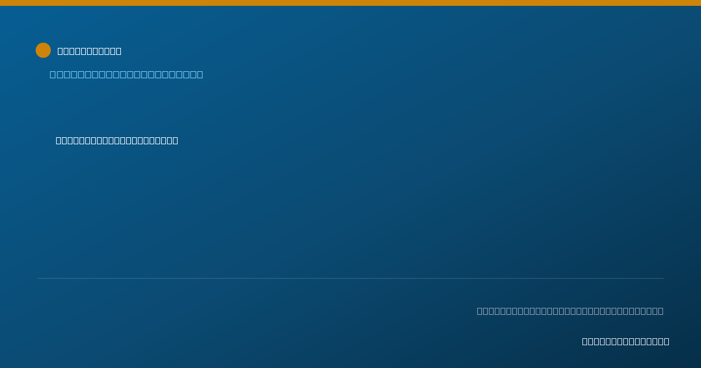This screenshot has width=701, height=368.
Task: Click the orange accent bar along window edge
Action: tap(350, 3)
